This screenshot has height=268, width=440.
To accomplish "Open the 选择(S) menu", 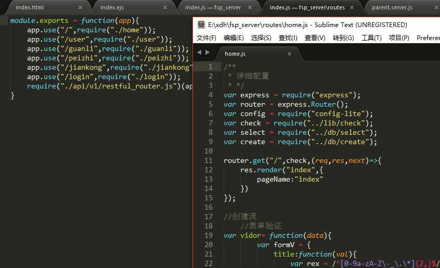I will 261,38.
